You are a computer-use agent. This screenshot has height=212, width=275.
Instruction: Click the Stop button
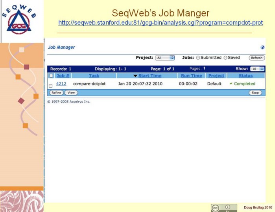coord(255,93)
